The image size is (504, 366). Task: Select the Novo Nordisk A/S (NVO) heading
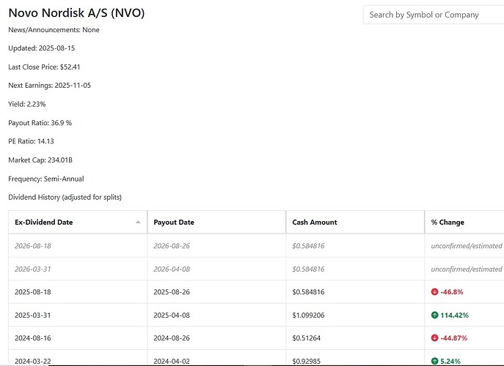tap(76, 13)
